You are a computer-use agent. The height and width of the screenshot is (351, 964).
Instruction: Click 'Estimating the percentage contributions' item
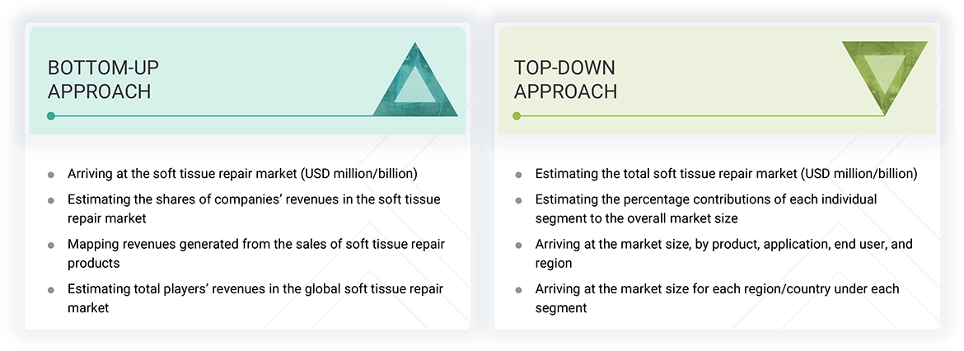click(705, 208)
